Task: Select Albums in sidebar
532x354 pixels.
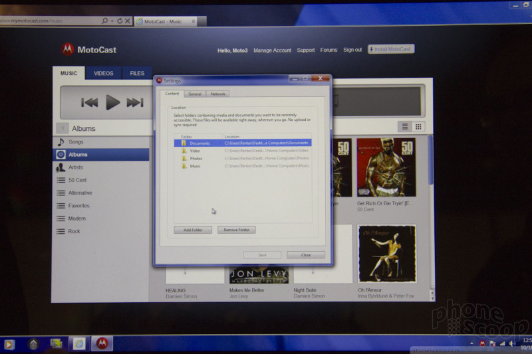Action: coord(101,155)
